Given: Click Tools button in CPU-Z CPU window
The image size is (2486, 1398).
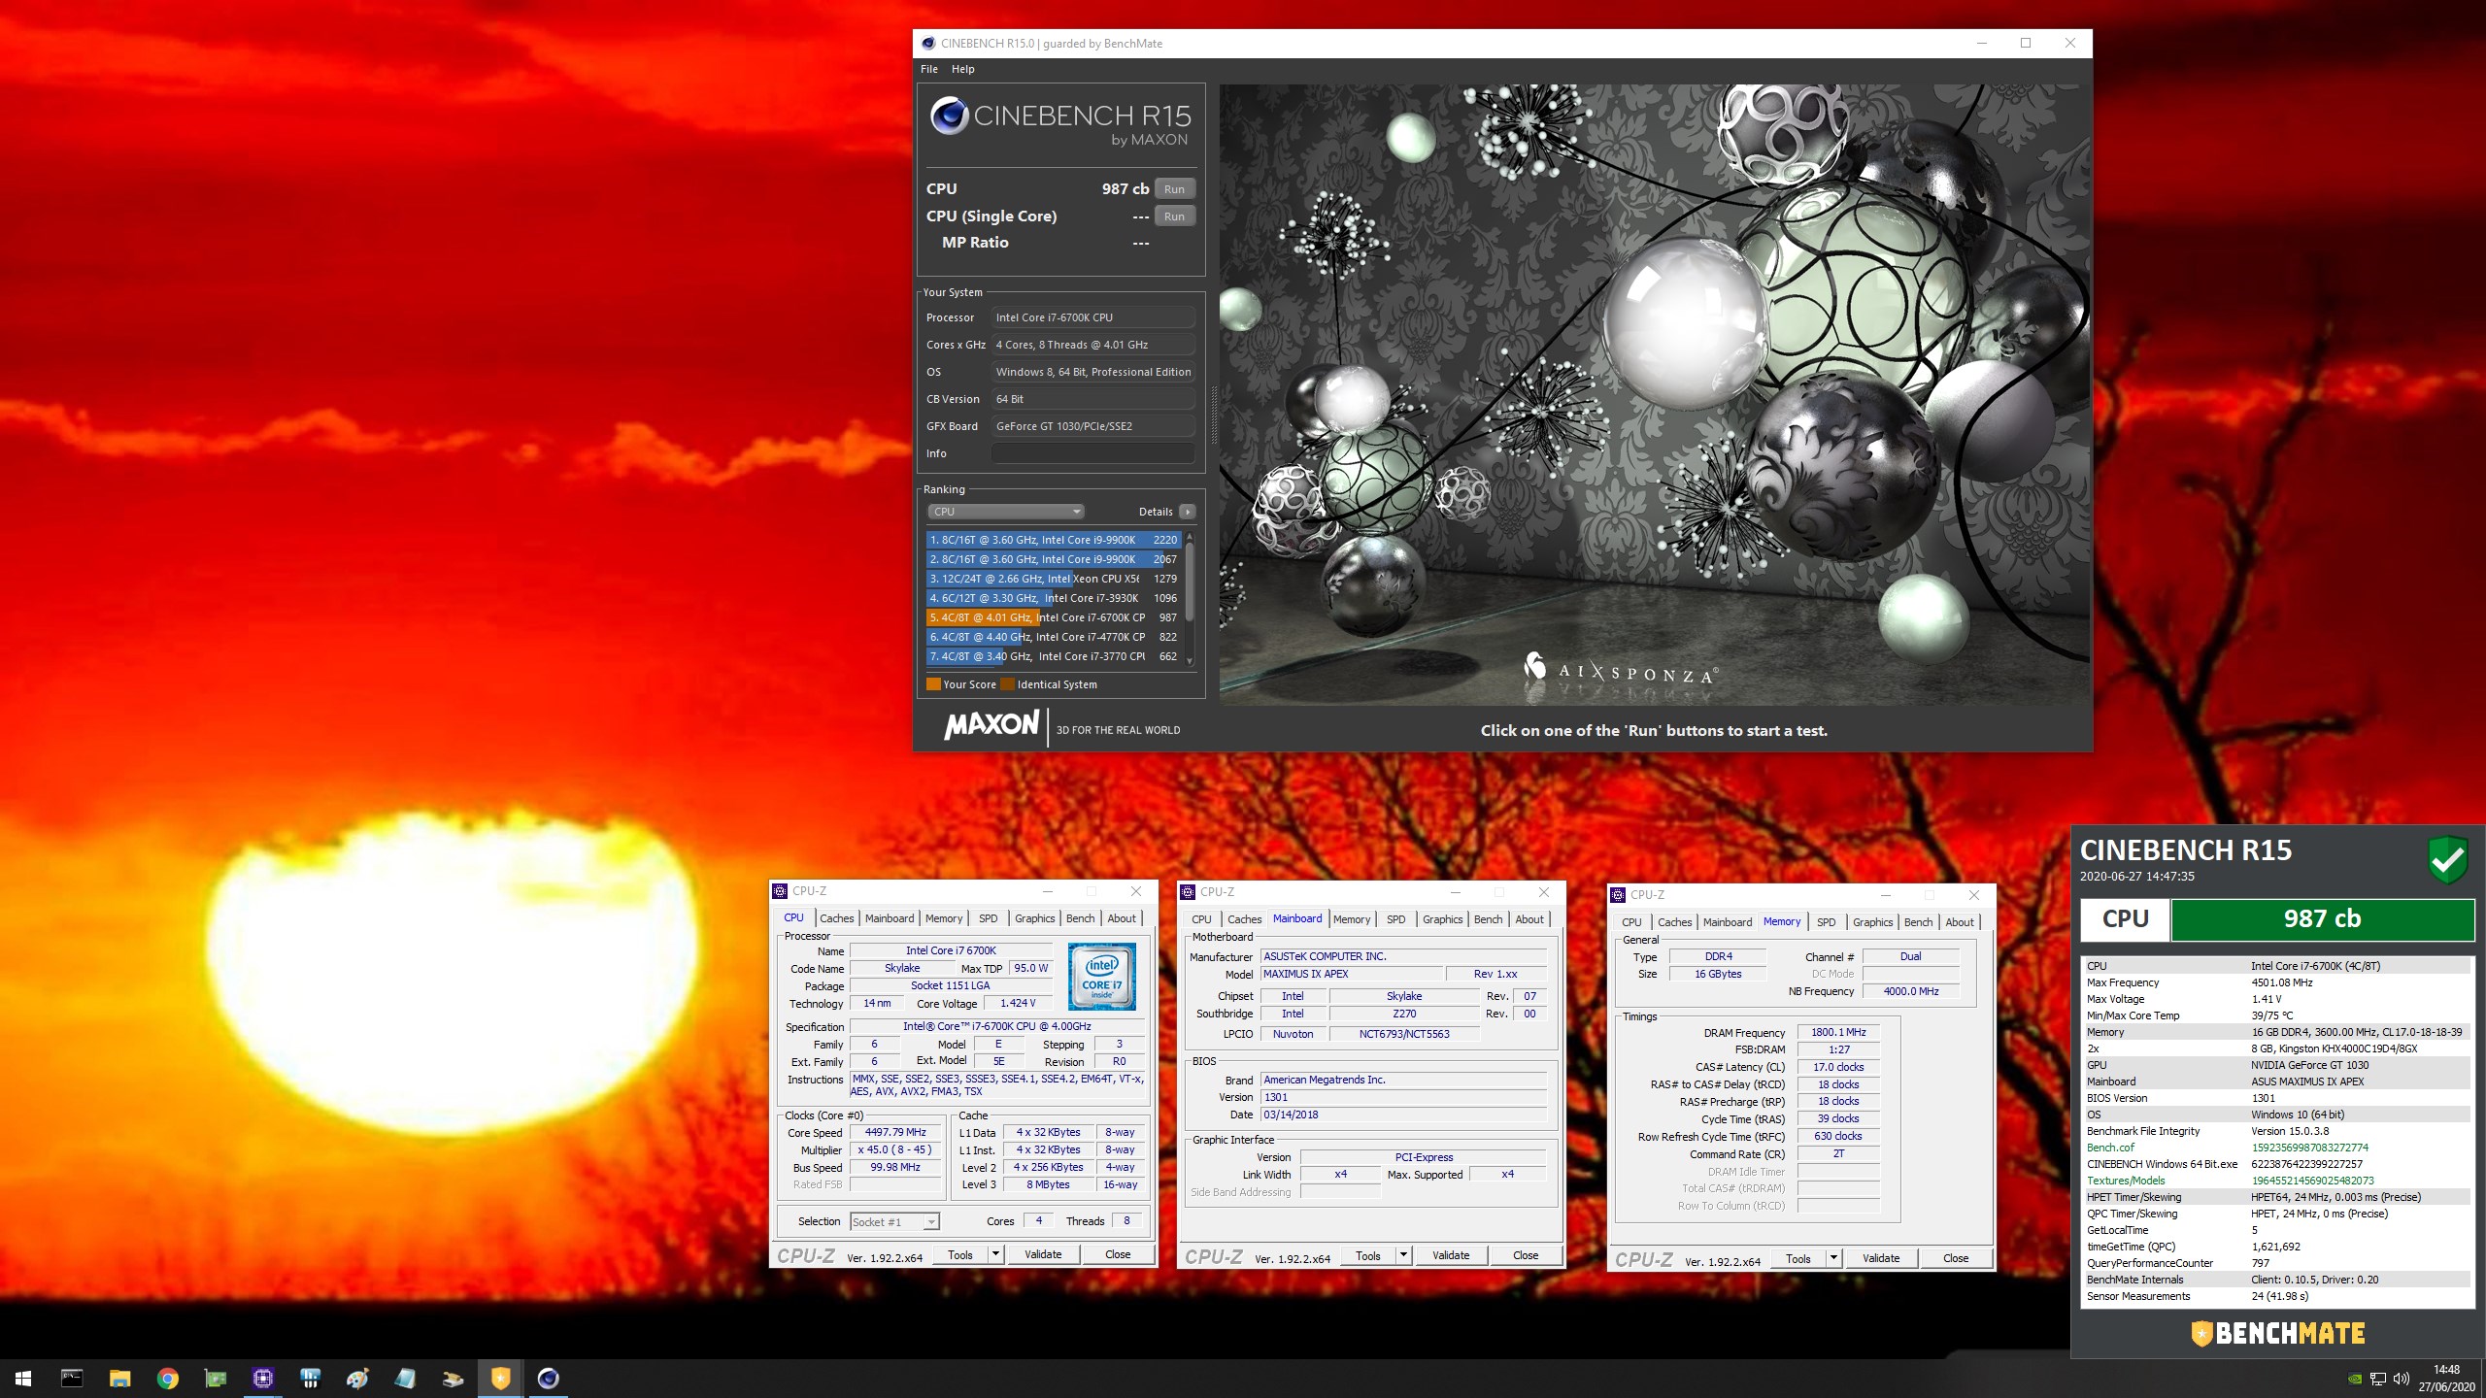Looking at the screenshot, I should 960,1254.
